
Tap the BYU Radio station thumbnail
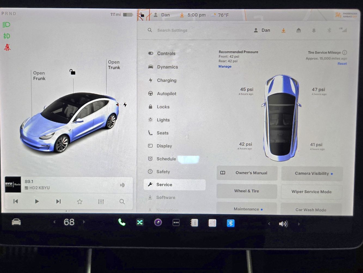(x=13, y=185)
